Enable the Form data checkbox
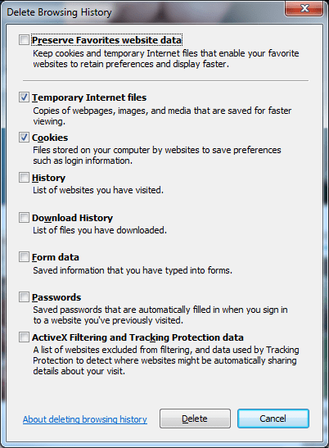The height and width of the screenshot is (448, 329). [x=24, y=257]
